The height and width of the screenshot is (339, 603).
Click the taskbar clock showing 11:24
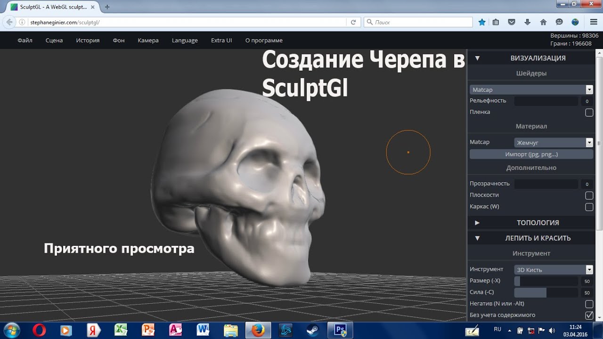575,331
